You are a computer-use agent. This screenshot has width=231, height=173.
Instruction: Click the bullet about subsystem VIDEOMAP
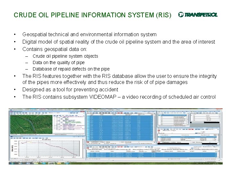[x=119, y=97]
